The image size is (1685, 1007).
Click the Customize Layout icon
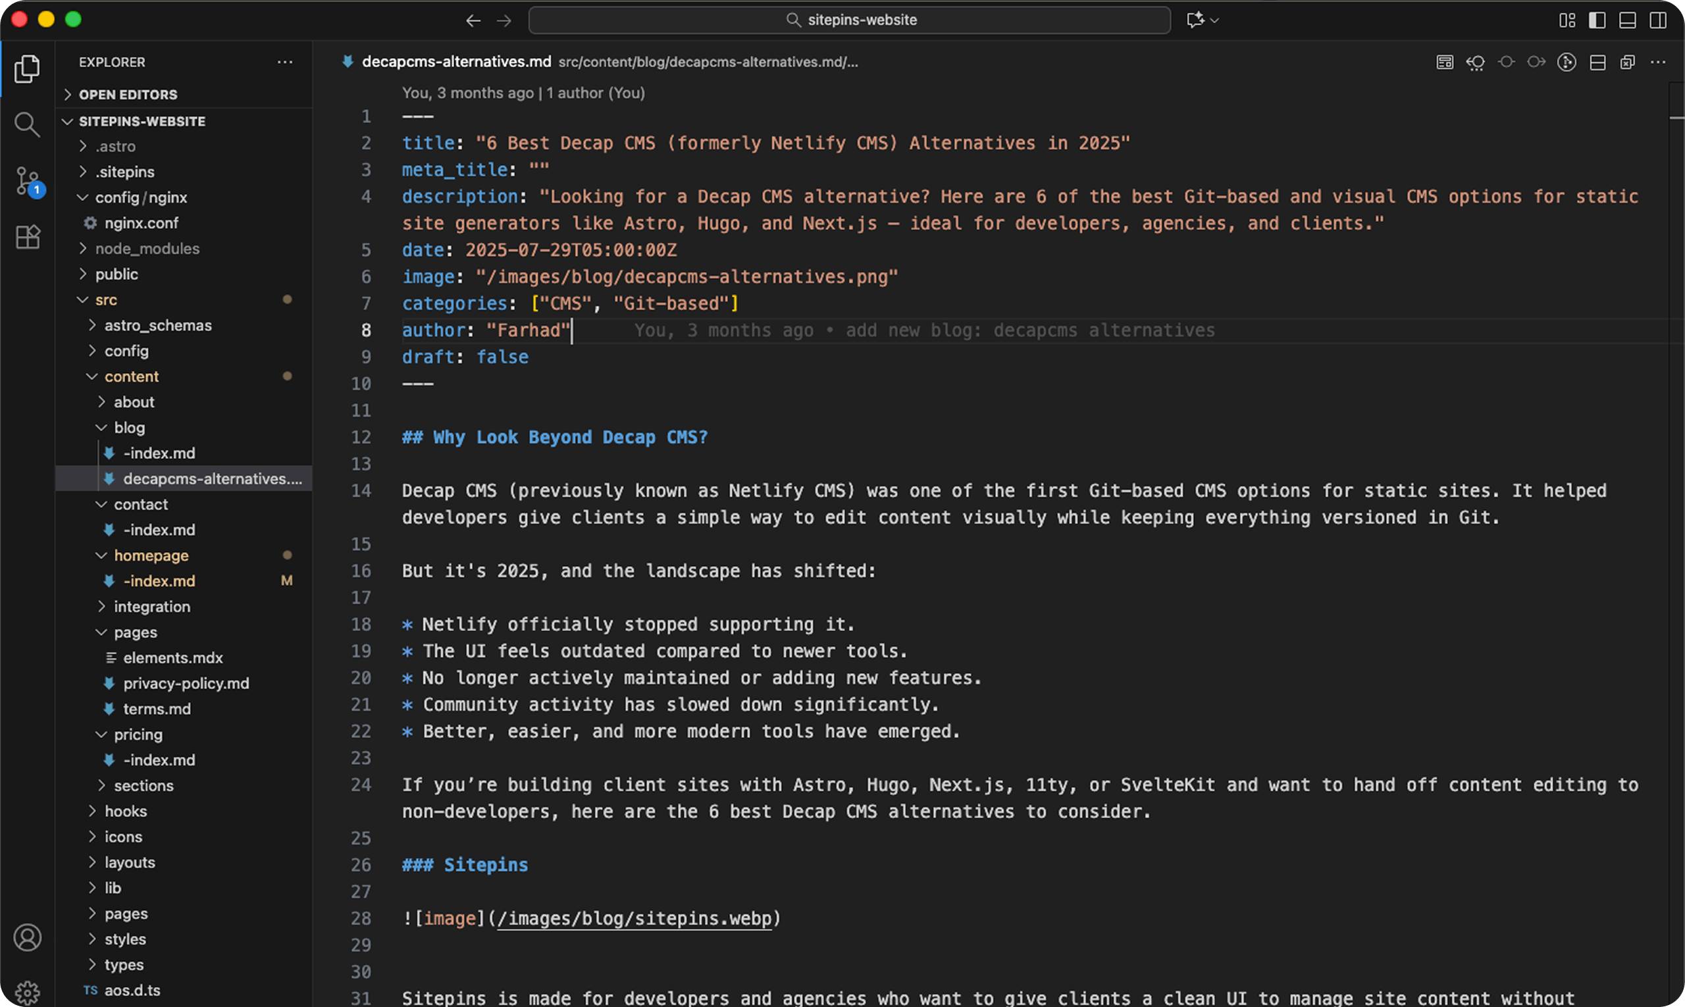[x=1567, y=20]
